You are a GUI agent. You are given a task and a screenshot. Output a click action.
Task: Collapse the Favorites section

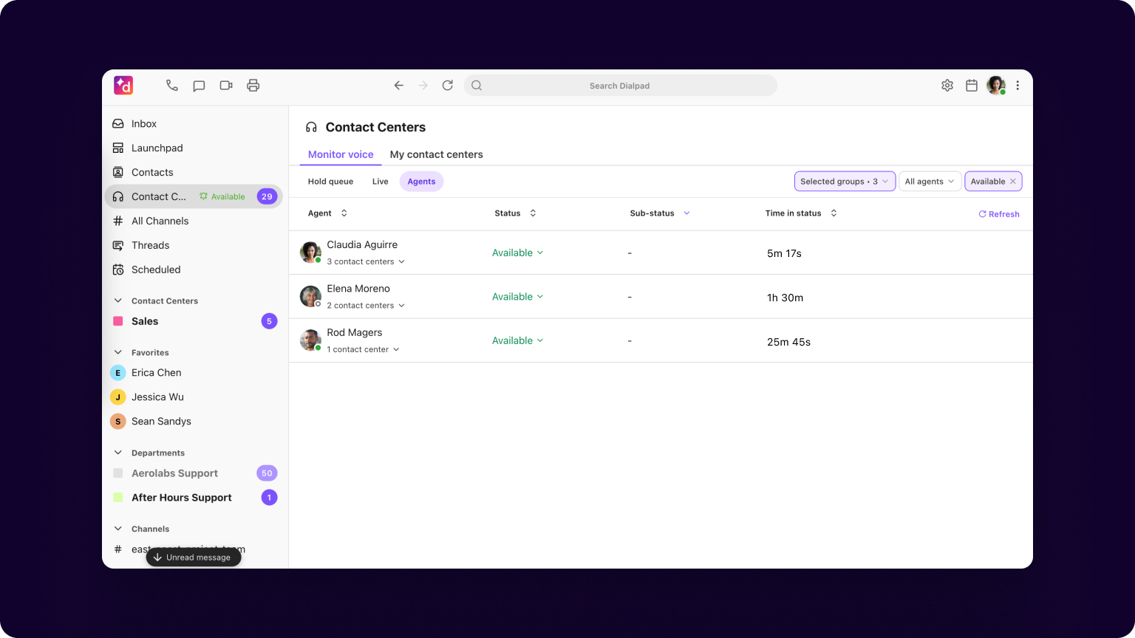point(117,352)
